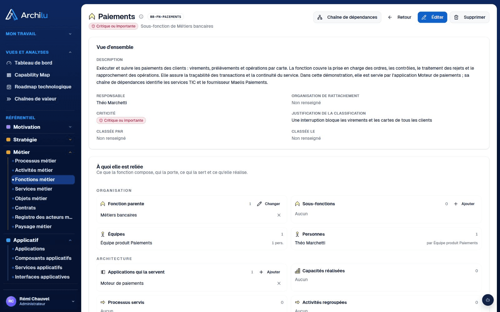Click the Processus servis arrow icon

pos(102,302)
